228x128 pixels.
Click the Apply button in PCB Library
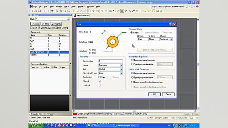click(x=35, y=24)
